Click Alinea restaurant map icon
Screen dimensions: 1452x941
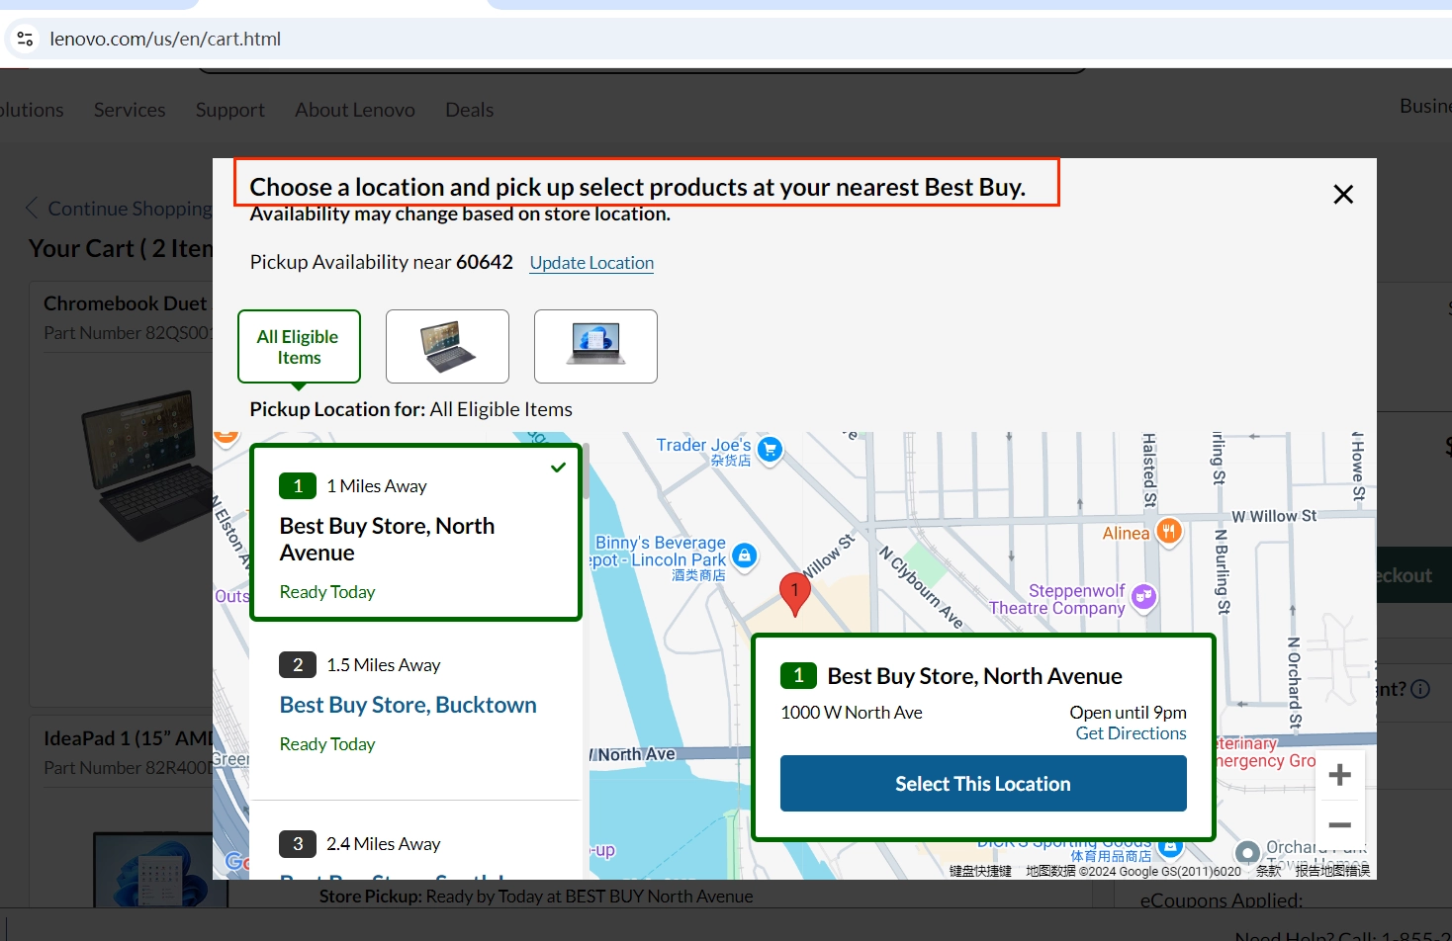[x=1169, y=532]
